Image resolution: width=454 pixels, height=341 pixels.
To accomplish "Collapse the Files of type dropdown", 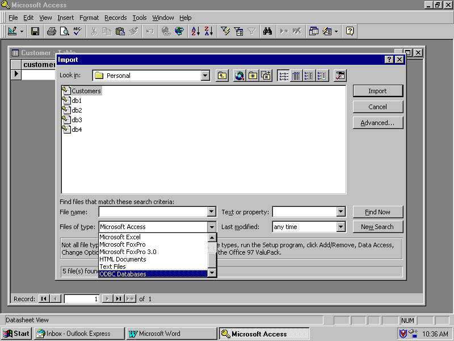I will coord(212,227).
